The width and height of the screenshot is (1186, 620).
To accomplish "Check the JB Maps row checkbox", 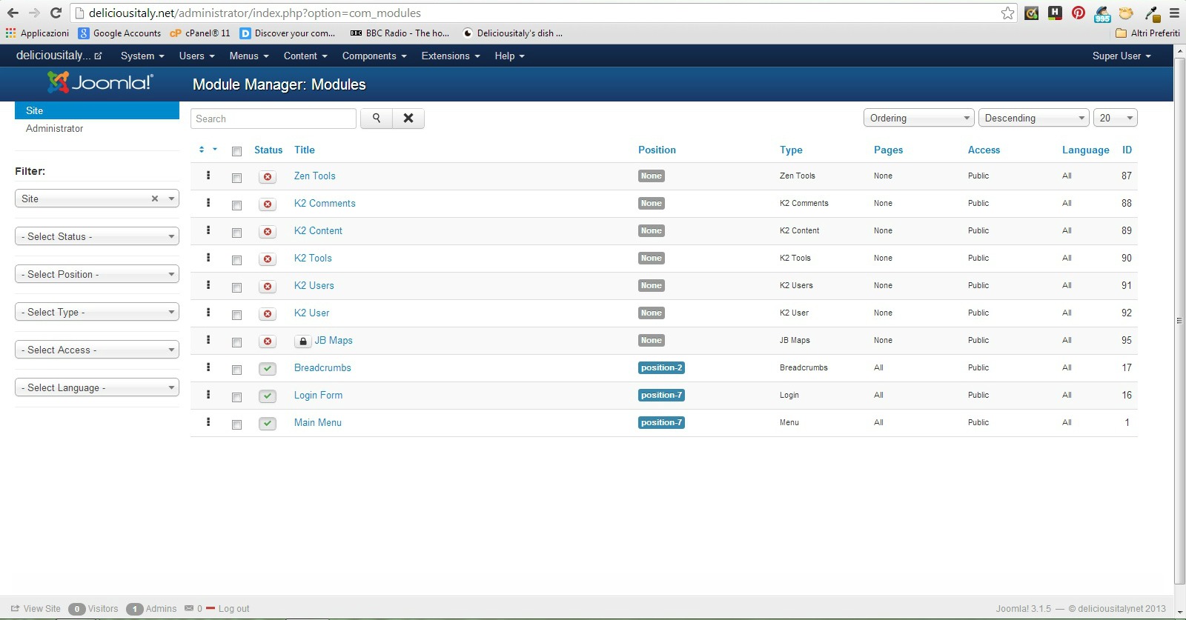I will (x=237, y=342).
